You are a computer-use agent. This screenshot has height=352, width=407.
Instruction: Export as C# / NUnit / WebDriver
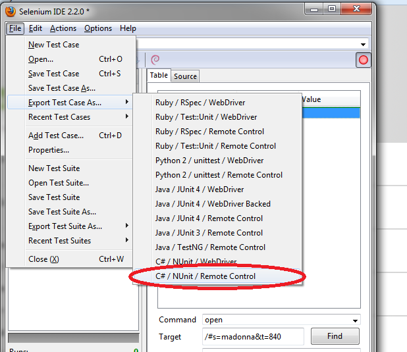pos(217,261)
